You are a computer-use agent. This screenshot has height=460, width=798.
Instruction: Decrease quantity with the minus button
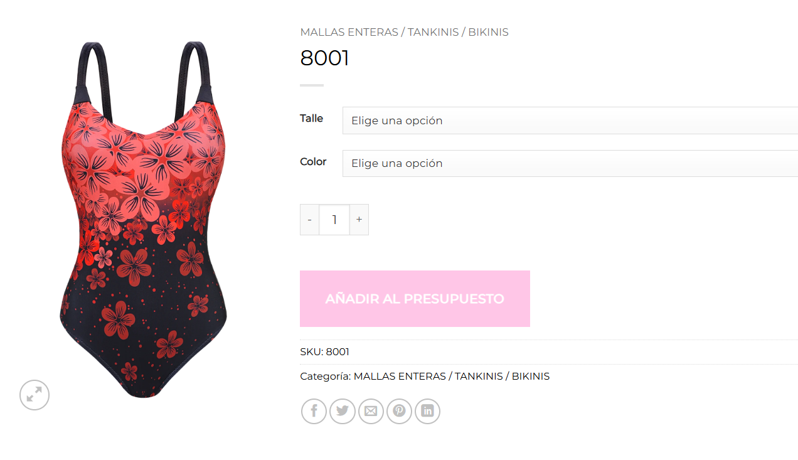pyautogui.click(x=309, y=220)
